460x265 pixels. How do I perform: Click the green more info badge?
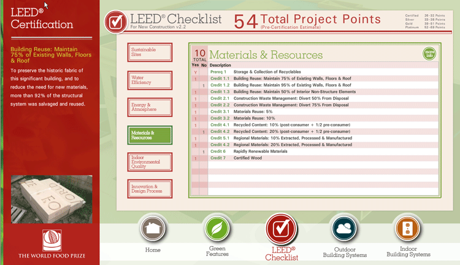(x=429, y=54)
